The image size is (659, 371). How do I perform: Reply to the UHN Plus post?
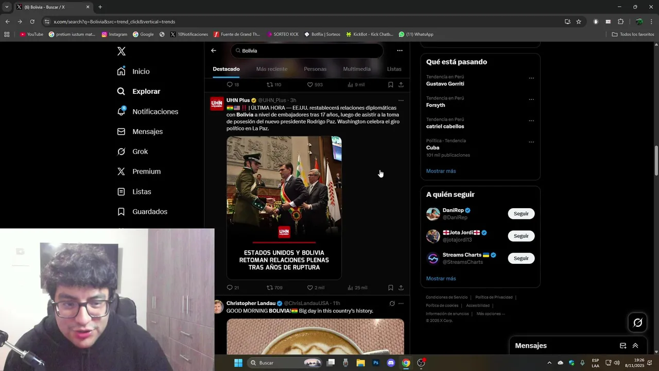click(x=233, y=288)
